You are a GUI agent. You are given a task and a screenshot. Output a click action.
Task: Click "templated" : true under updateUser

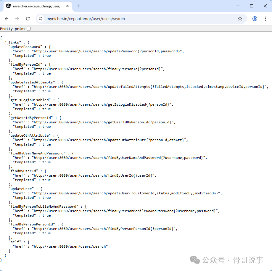pyautogui.click(x=32, y=198)
